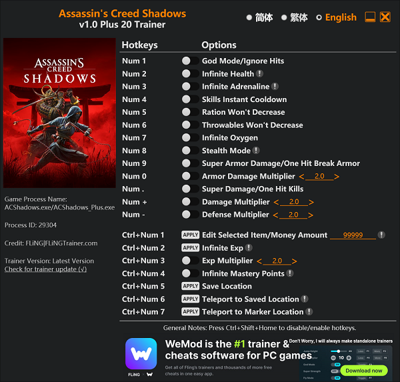The image size is (400, 382).
Task: Enable the Infinite Oxygen toggle
Action: pos(187,138)
